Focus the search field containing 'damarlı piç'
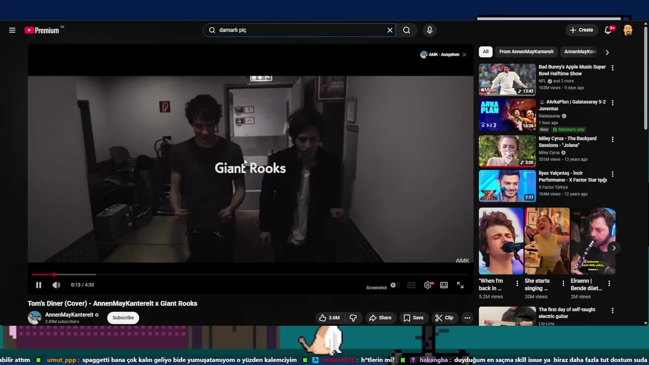 tap(299, 30)
